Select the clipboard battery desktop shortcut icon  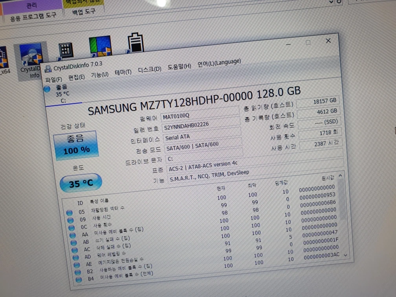click(x=136, y=43)
